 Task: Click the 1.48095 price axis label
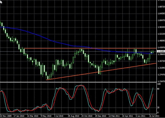tap(161, 41)
